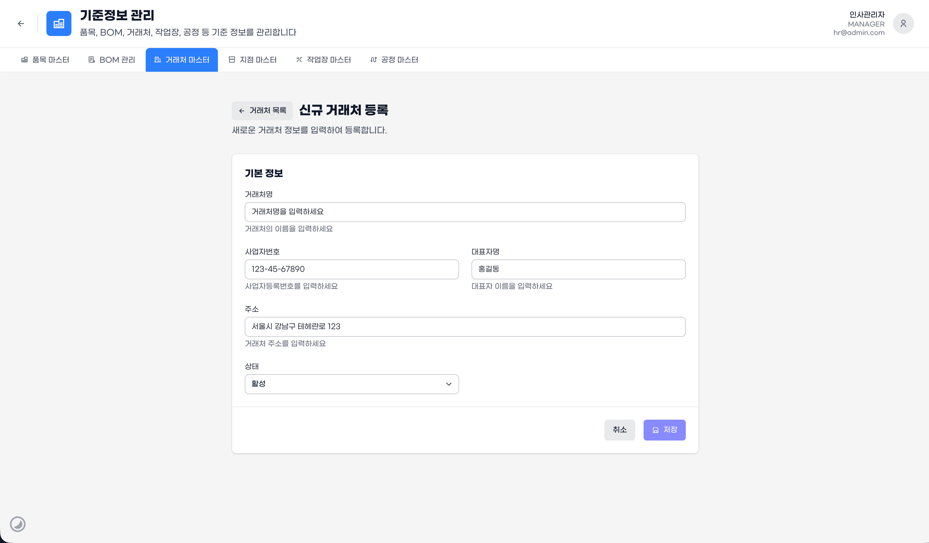Click the 작업장 마스터 tools icon
This screenshot has height=543, width=929.
point(299,60)
